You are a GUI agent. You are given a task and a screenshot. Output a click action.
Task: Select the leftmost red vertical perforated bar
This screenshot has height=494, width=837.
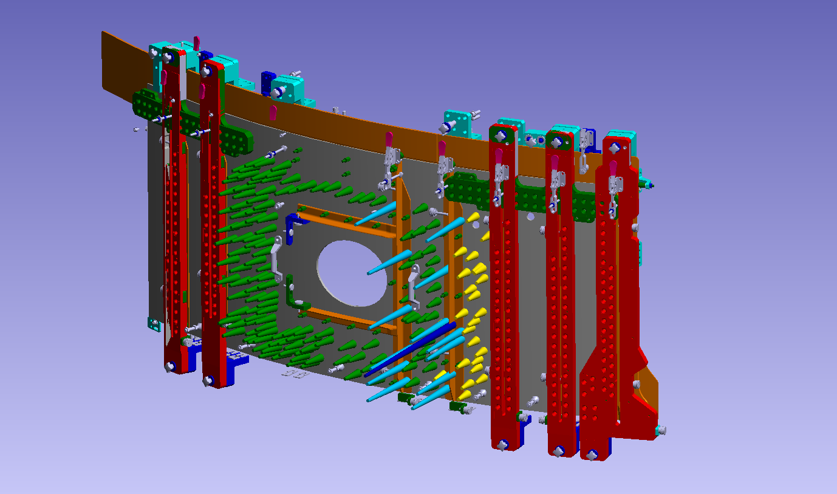(x=175, y=213)
